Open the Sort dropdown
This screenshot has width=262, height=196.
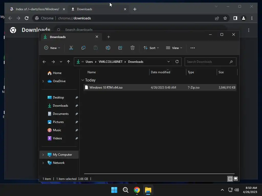pos(151,48)
